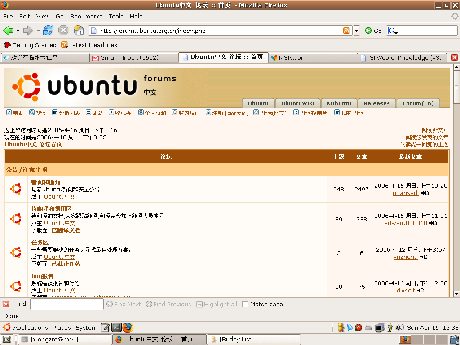Switch to the ISI Web of Knowledge tab

coord(403,58)
